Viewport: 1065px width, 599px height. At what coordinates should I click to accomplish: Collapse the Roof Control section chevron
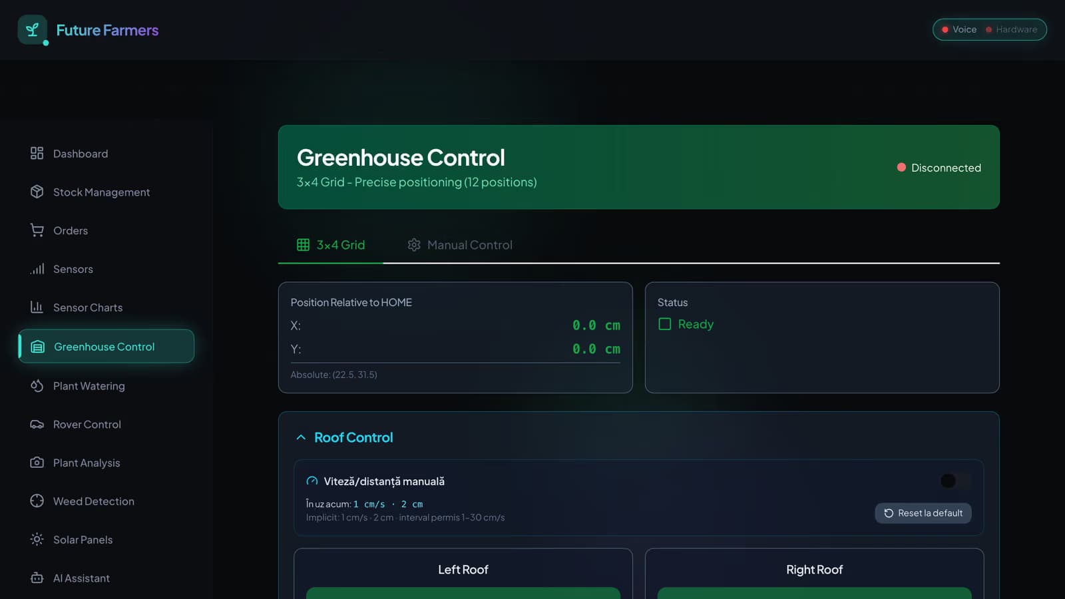point(301,437)
